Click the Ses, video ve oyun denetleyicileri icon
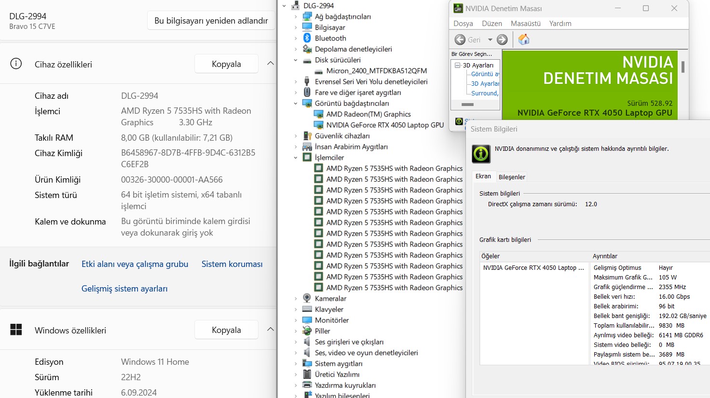Image resolution: width=710 pixels, height=398 pixels. coord(307,353)
